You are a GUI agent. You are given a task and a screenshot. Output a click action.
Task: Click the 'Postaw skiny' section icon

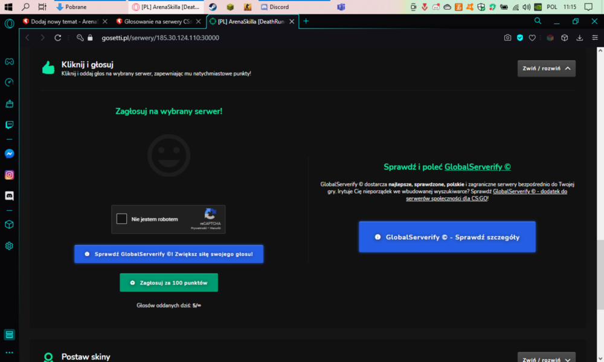[48, 357]
